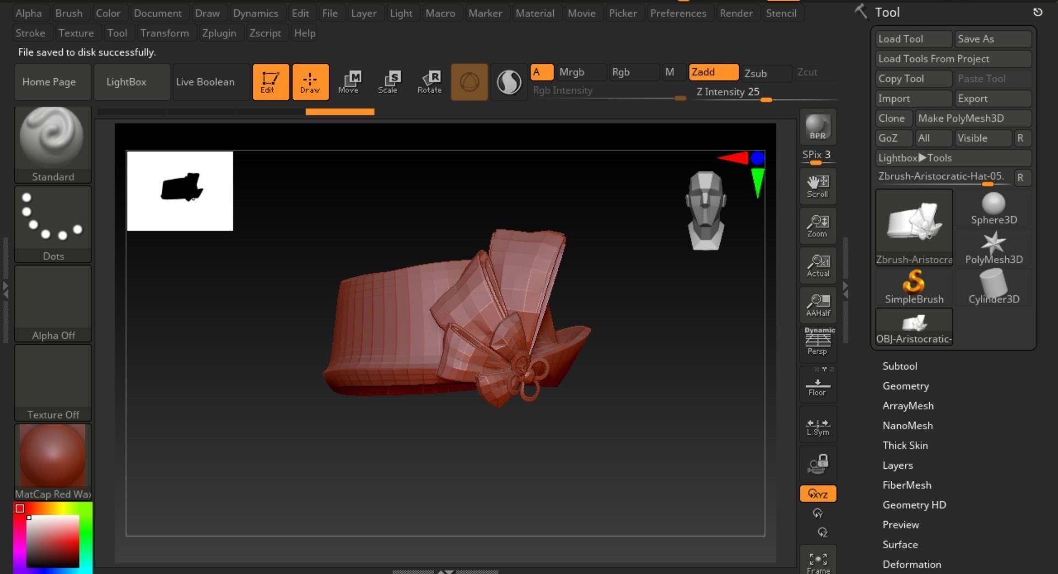This screenshot has width=1058, height=574.
Task: Open the Dots stroke picker
Action: [x=53, y=224]
